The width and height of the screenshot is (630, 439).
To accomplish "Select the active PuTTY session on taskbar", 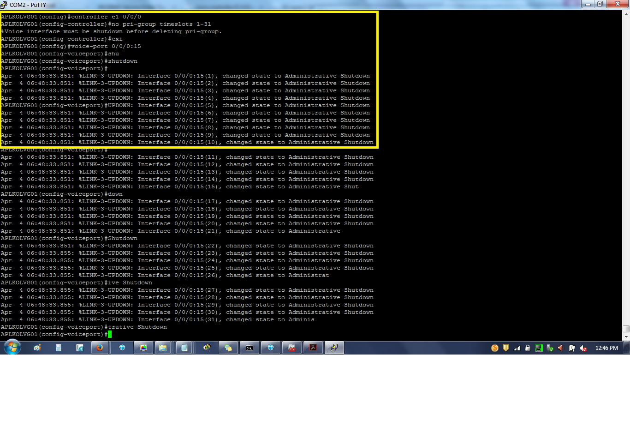I will pyautogui.click(x=334, y=348).
